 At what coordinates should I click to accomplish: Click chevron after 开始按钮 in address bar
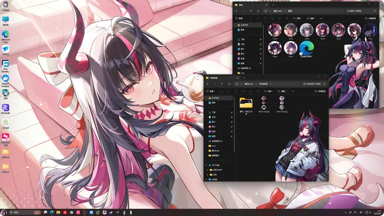271,84
